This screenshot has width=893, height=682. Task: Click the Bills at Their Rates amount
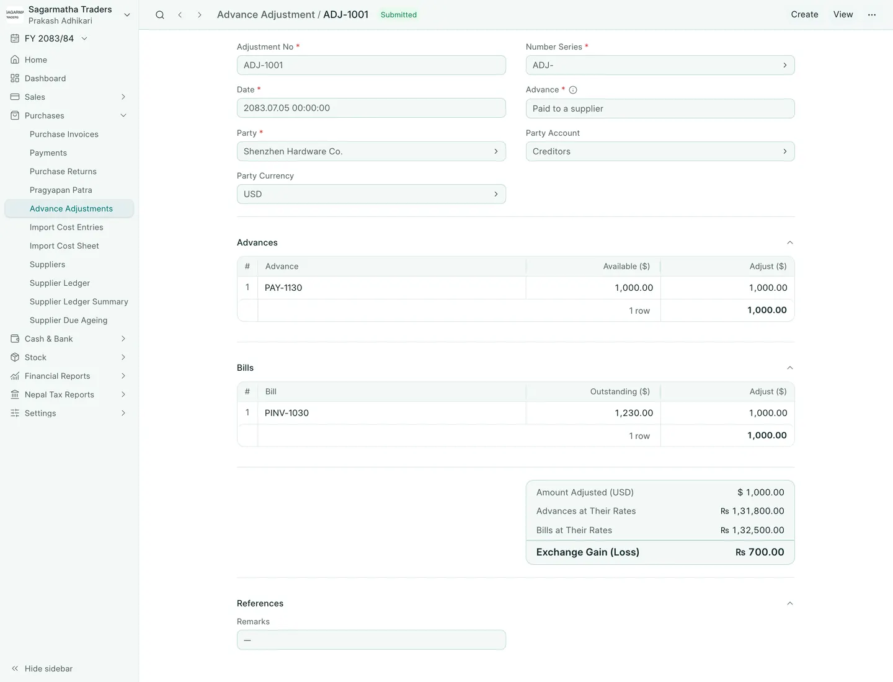[752, 530]
